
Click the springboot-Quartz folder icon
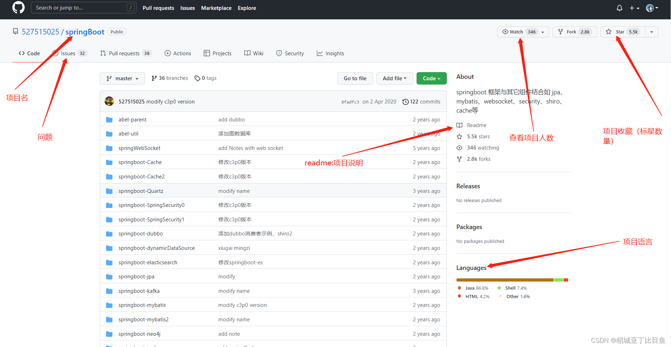pos(109,191)
